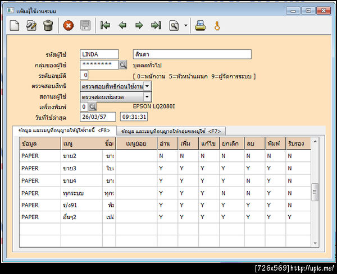Image resolution: width=337 pixels, height=274 pixels.
Task: Jump to the first record
Action: click(105, 25)
